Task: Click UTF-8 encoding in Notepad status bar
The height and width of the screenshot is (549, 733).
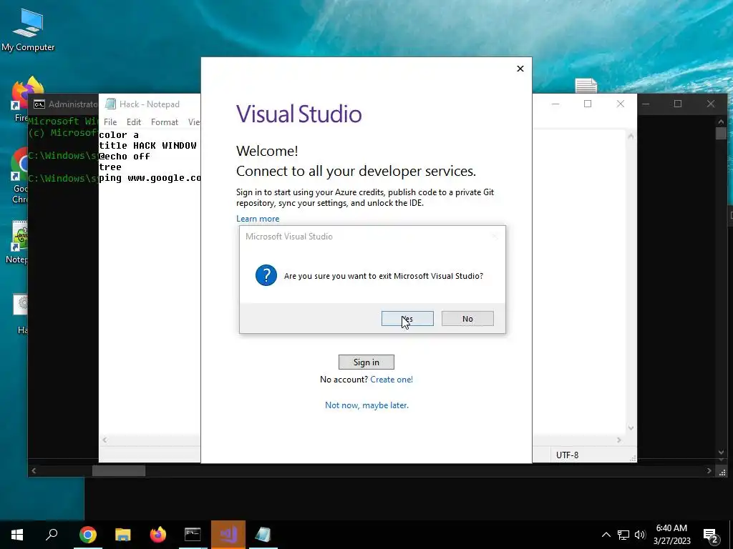Action: pyautogui.click(x=567, y=455)
